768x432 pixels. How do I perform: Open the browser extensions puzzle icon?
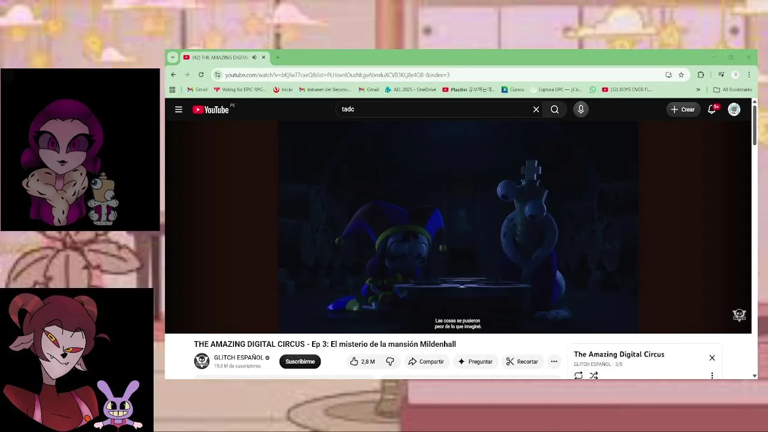coord(701,74)
